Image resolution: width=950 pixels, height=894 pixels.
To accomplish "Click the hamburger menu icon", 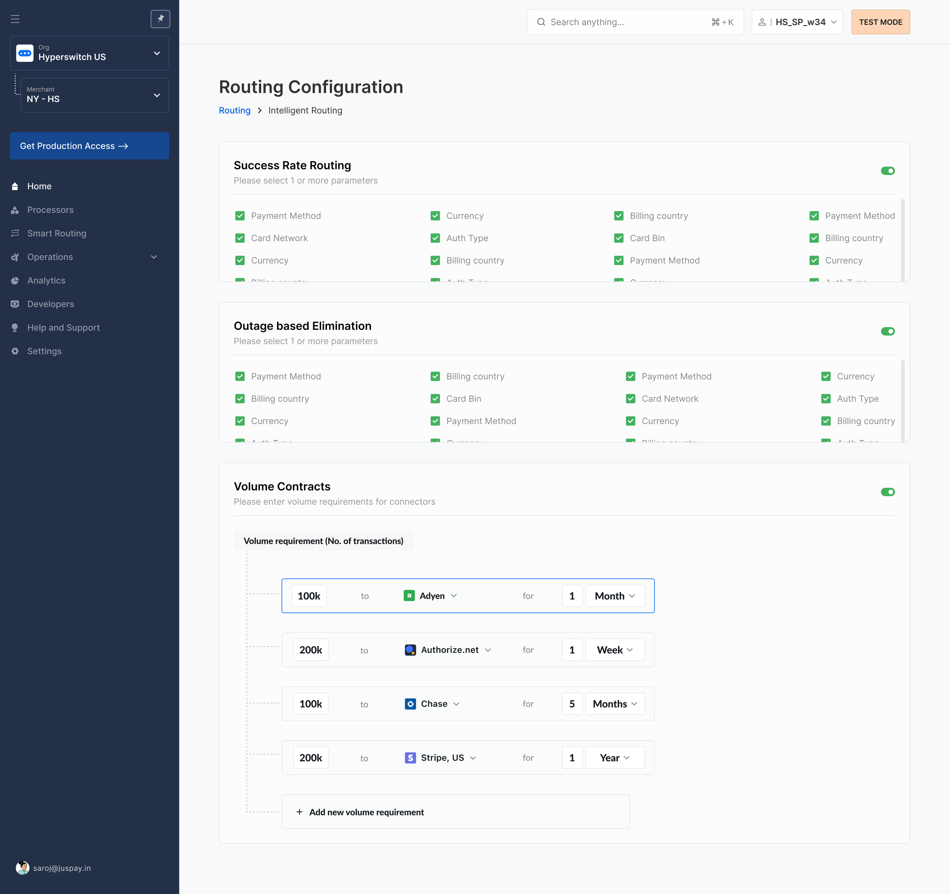I will tap(15, 19).
